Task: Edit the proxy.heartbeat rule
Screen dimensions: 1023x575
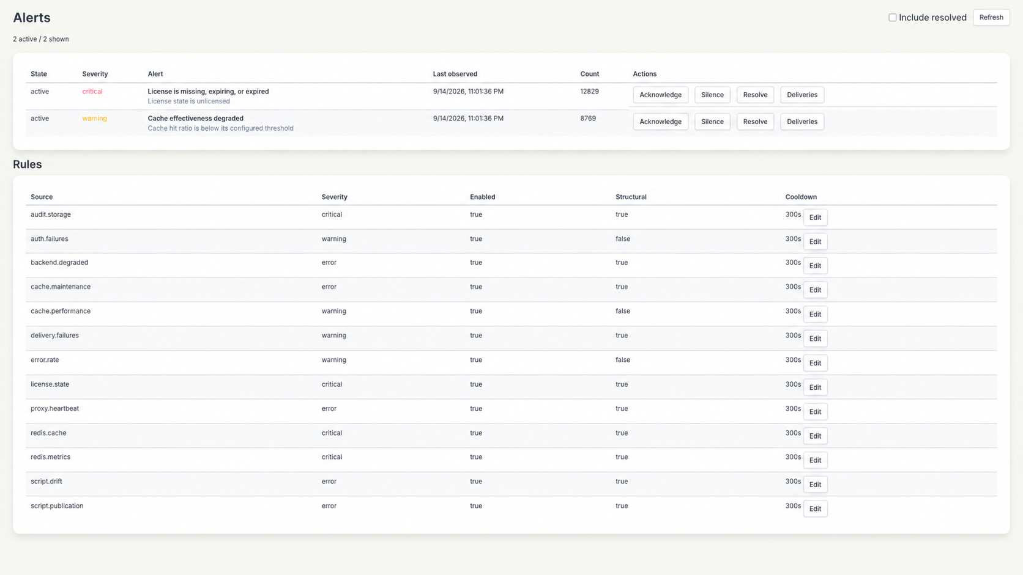Action: 815,412
